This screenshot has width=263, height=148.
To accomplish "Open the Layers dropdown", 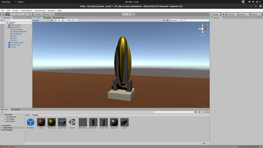I will coord(244,14).
